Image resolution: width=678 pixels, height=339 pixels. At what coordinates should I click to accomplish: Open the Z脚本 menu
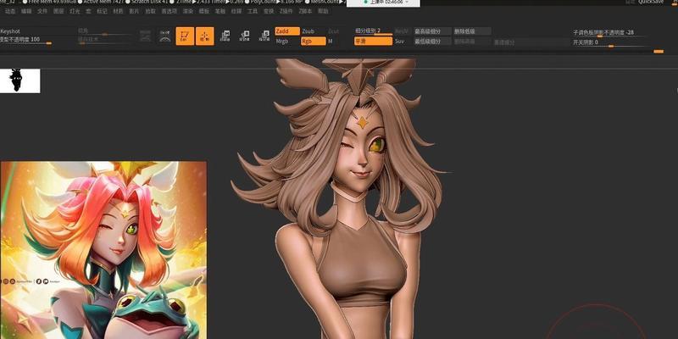(305, 11)
